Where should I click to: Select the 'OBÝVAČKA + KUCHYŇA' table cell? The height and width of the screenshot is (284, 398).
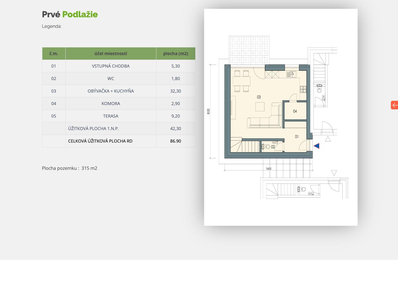(111, 91)
